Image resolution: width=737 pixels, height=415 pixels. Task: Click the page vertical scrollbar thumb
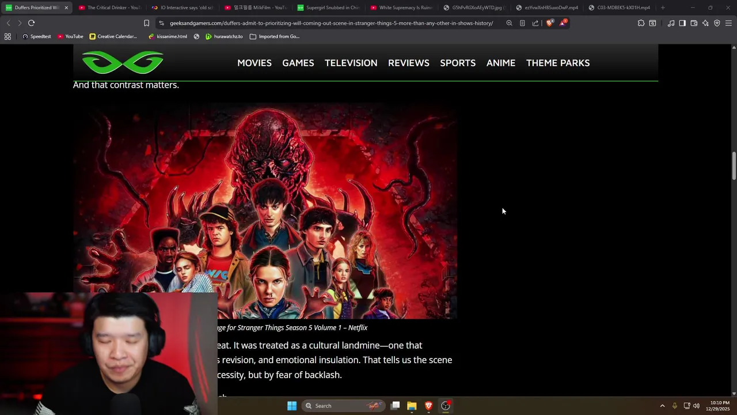734,166
